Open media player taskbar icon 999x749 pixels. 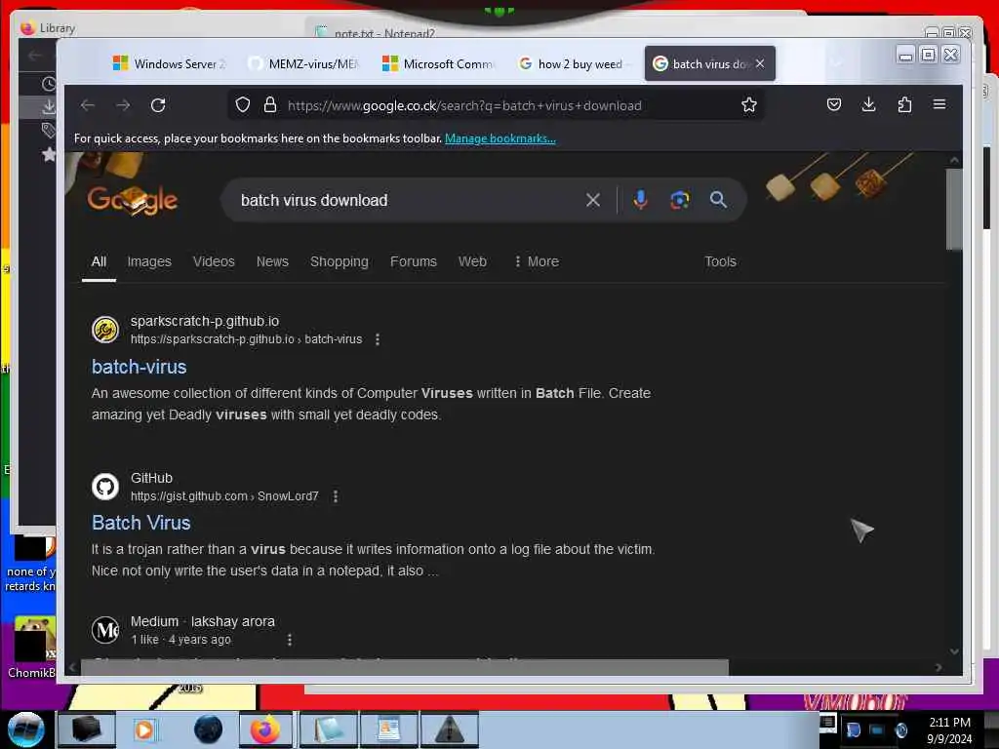144,729
